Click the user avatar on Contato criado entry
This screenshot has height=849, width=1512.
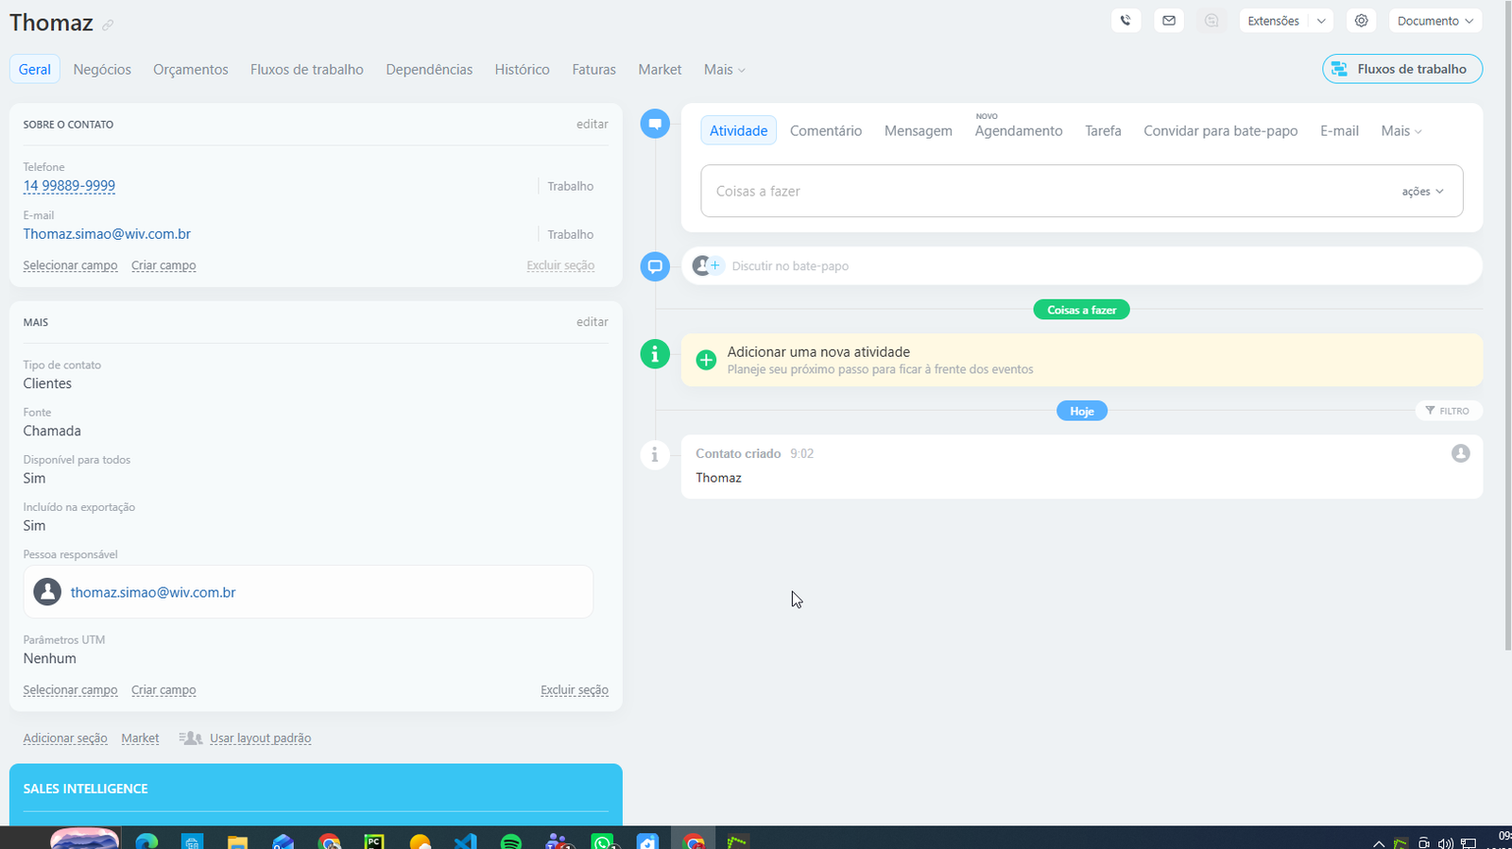[x=1460, y=453]
